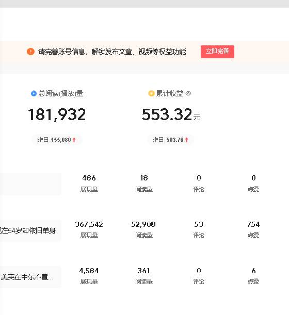Open the article titled 在54岁却依旧单身
This screenshot has width=289, height=315.
click(28, 230)
